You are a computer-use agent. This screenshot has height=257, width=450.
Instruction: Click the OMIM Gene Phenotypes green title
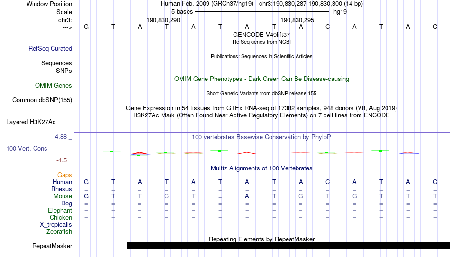(261, 79)
